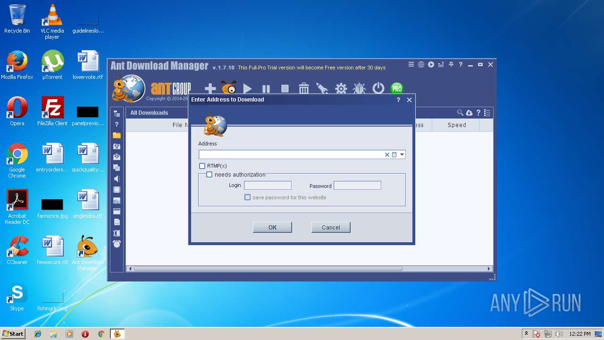Viewport: 604px width, 340px height.
Task: Select the document category in sidebar
Action: coord(117,222)
